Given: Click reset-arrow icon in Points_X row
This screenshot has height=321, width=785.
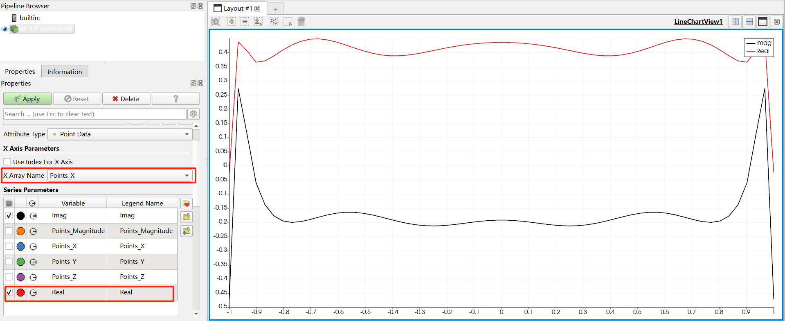Looking at the screenshot, I should point(33,246).
